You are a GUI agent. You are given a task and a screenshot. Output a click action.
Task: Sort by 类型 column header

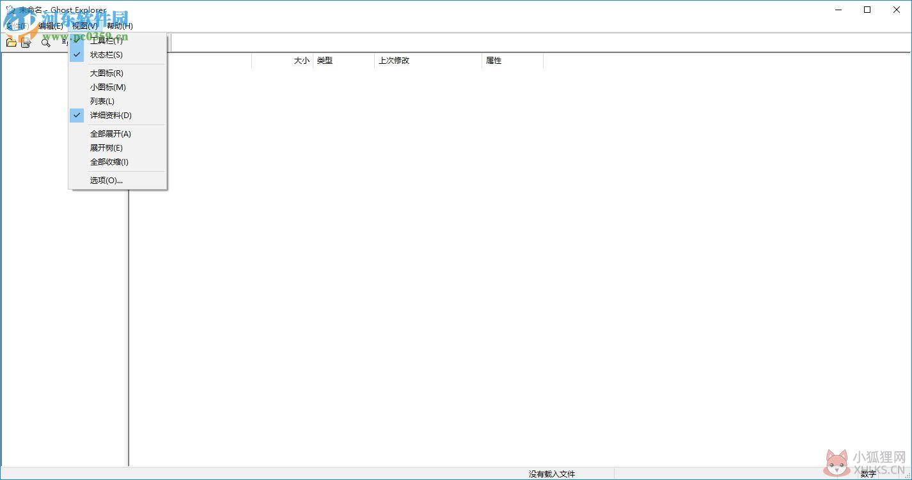pos(343,61)
